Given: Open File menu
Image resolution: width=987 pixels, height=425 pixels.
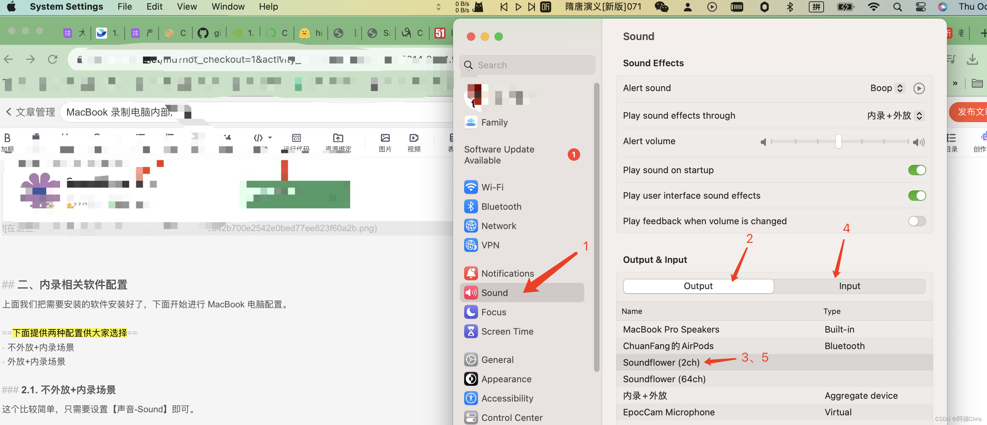Looking at the screenshot, I should point(125,7).
